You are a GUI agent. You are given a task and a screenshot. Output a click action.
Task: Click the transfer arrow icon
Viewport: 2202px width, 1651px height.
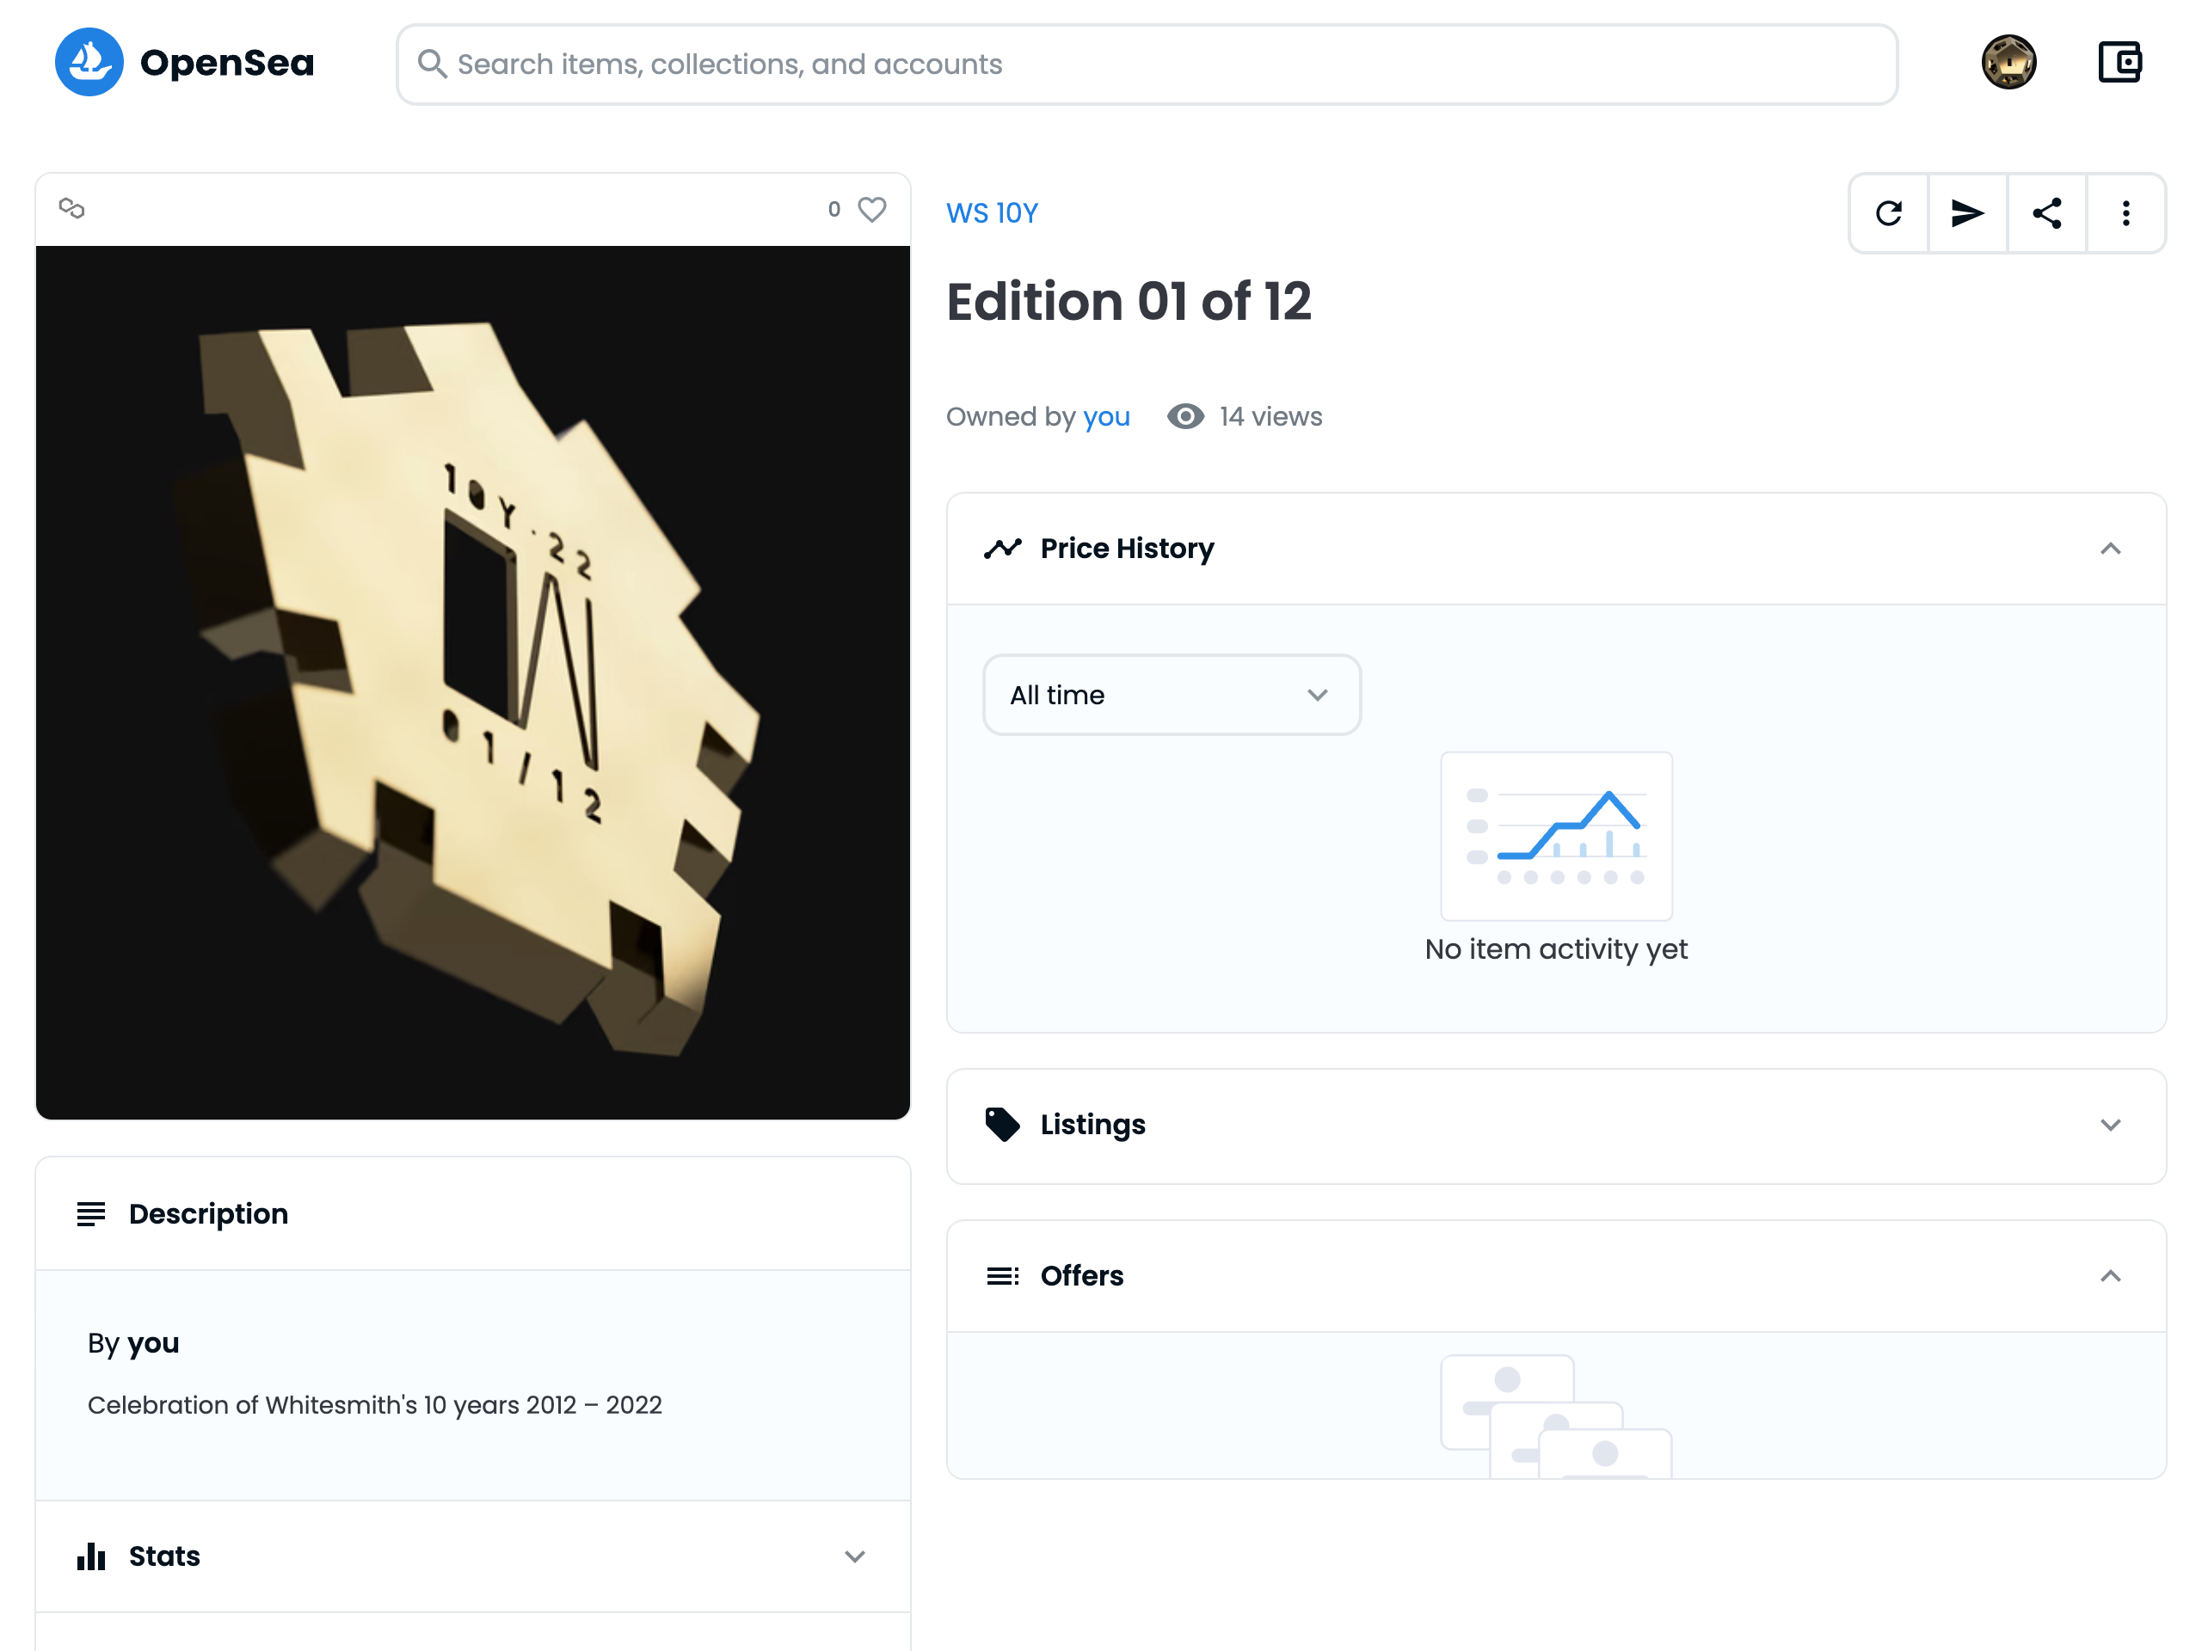click(1967, 213)
